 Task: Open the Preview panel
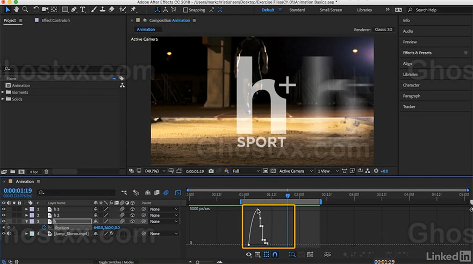pyautogui.click(x=410, y=42)
